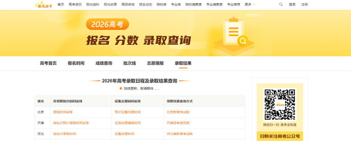The height and width of the screenshot is (141, 351).
Task: Open 天津招考资讯网 link
Action: pos(178,123)
